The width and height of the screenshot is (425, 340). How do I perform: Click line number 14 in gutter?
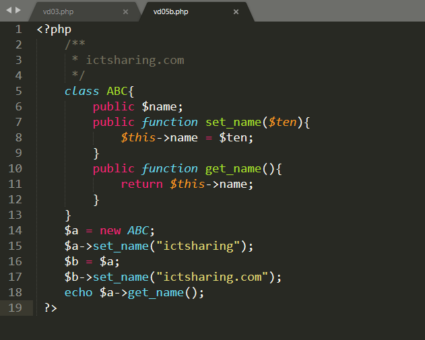[15, 230]
